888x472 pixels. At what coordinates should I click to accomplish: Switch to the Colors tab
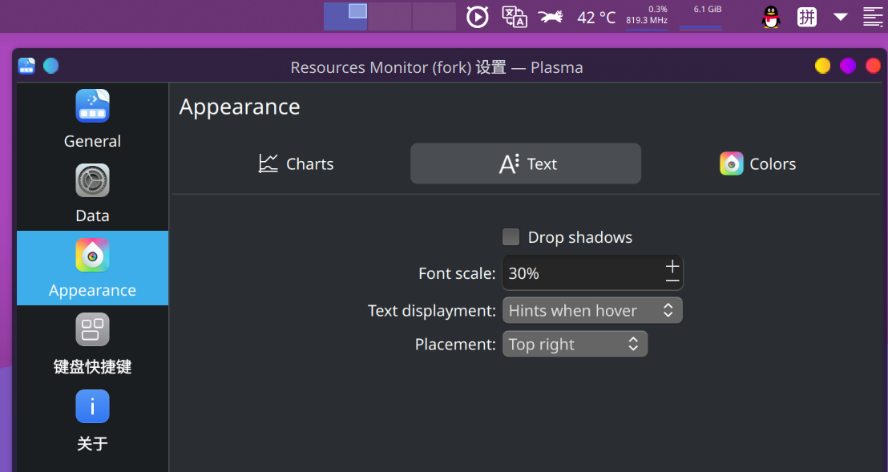coord(757,163)
